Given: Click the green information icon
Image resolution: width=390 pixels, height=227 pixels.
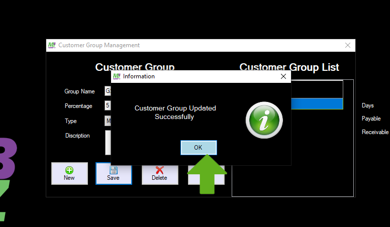Looking at the screenshot, I should [264, 121].
